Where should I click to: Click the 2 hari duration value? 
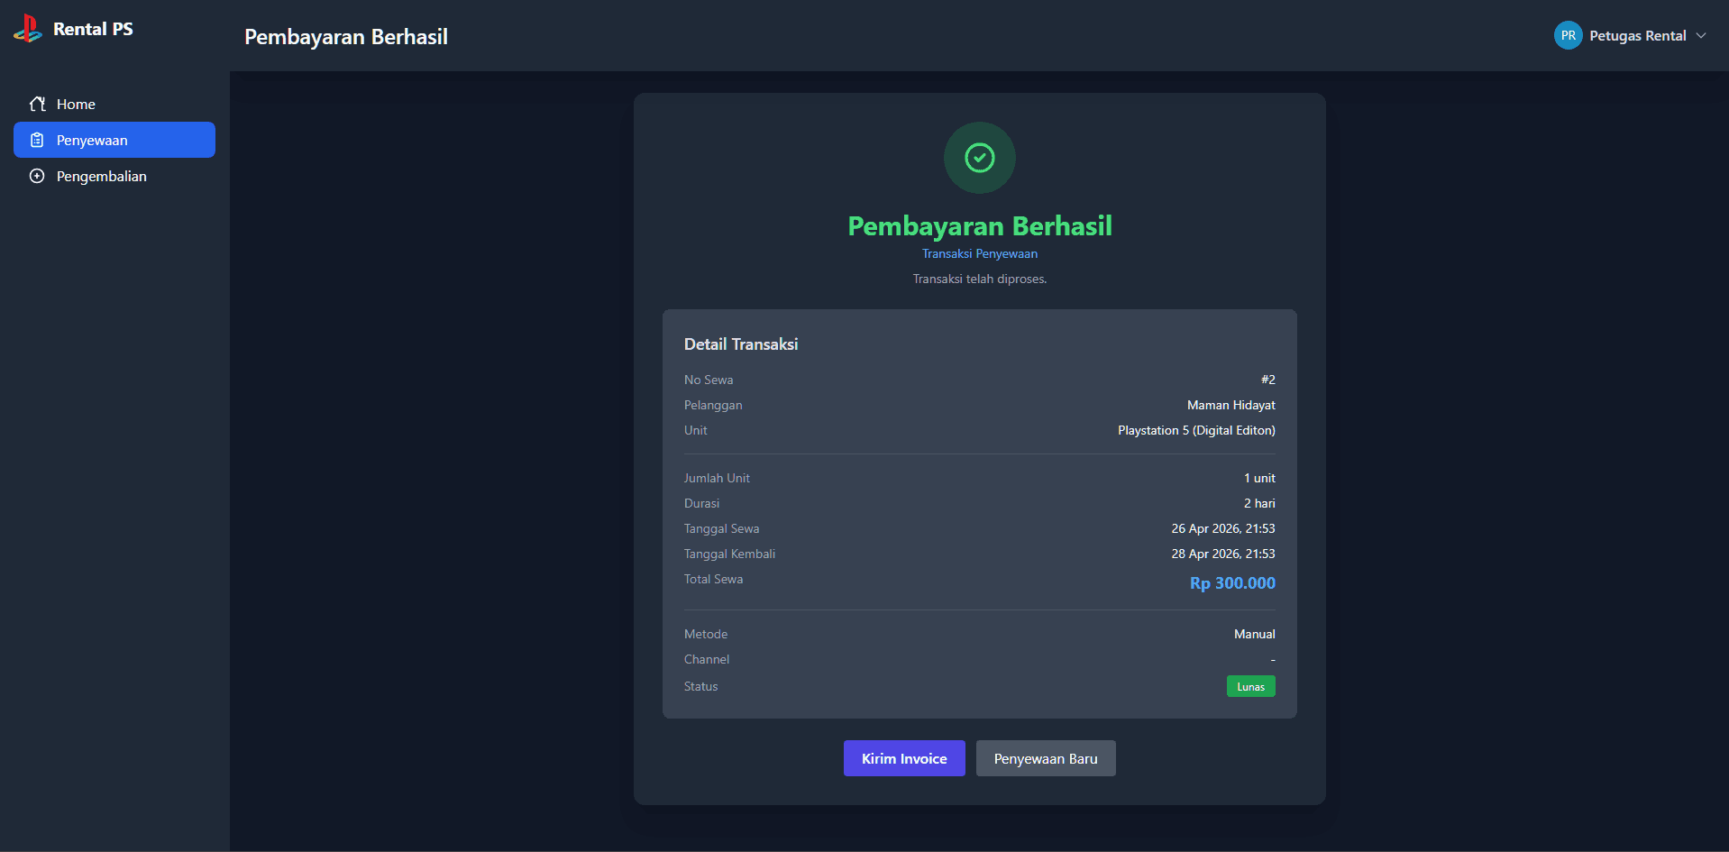pyautogui.click(x=1260, y=503)
